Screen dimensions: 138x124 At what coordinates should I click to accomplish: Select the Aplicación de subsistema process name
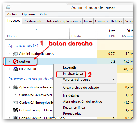tap(36, 87)
